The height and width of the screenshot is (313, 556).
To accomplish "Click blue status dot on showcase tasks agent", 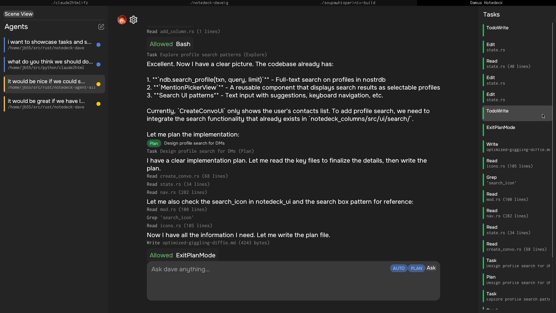I will coord(98,45).
